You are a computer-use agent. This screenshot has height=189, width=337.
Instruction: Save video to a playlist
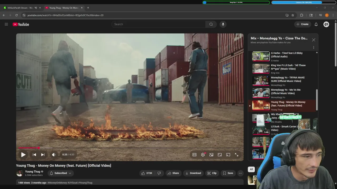tap(228, 173)
